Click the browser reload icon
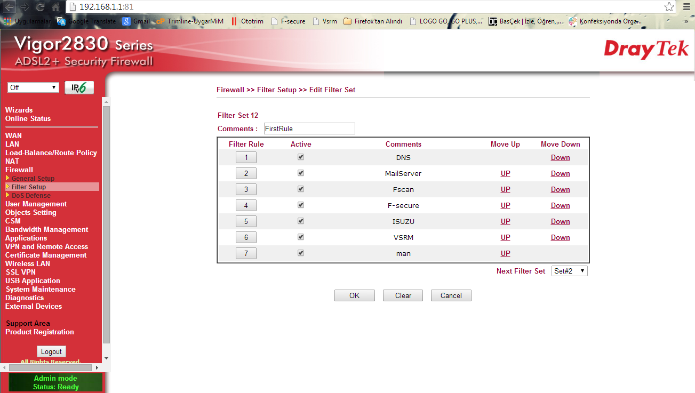 click(x=40, y=7)
